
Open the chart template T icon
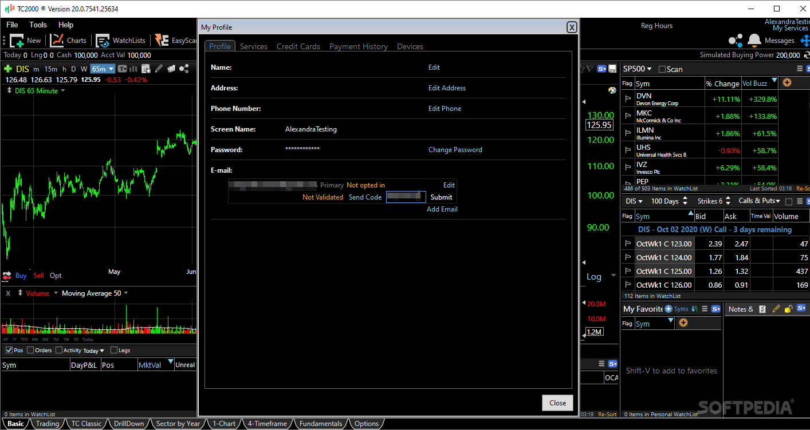click(x=123, y=69)
